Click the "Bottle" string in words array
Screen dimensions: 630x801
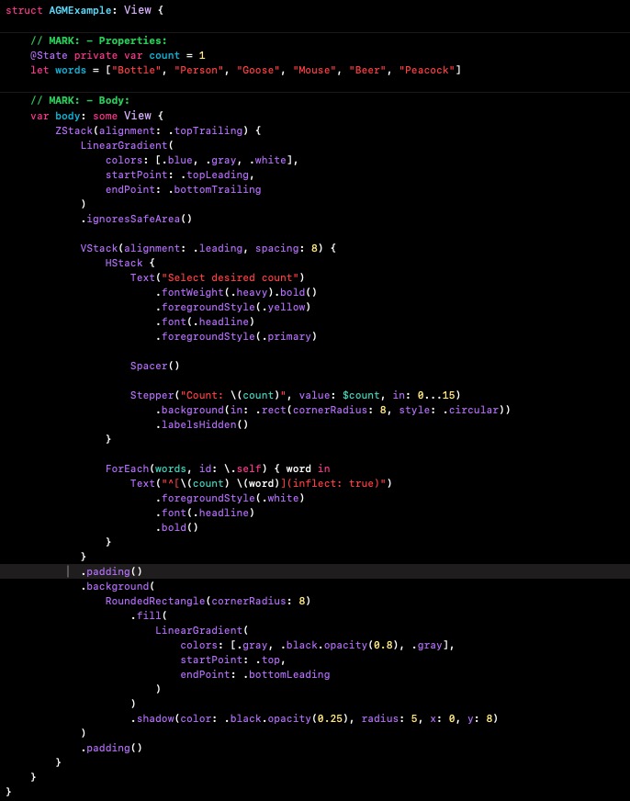136,70
